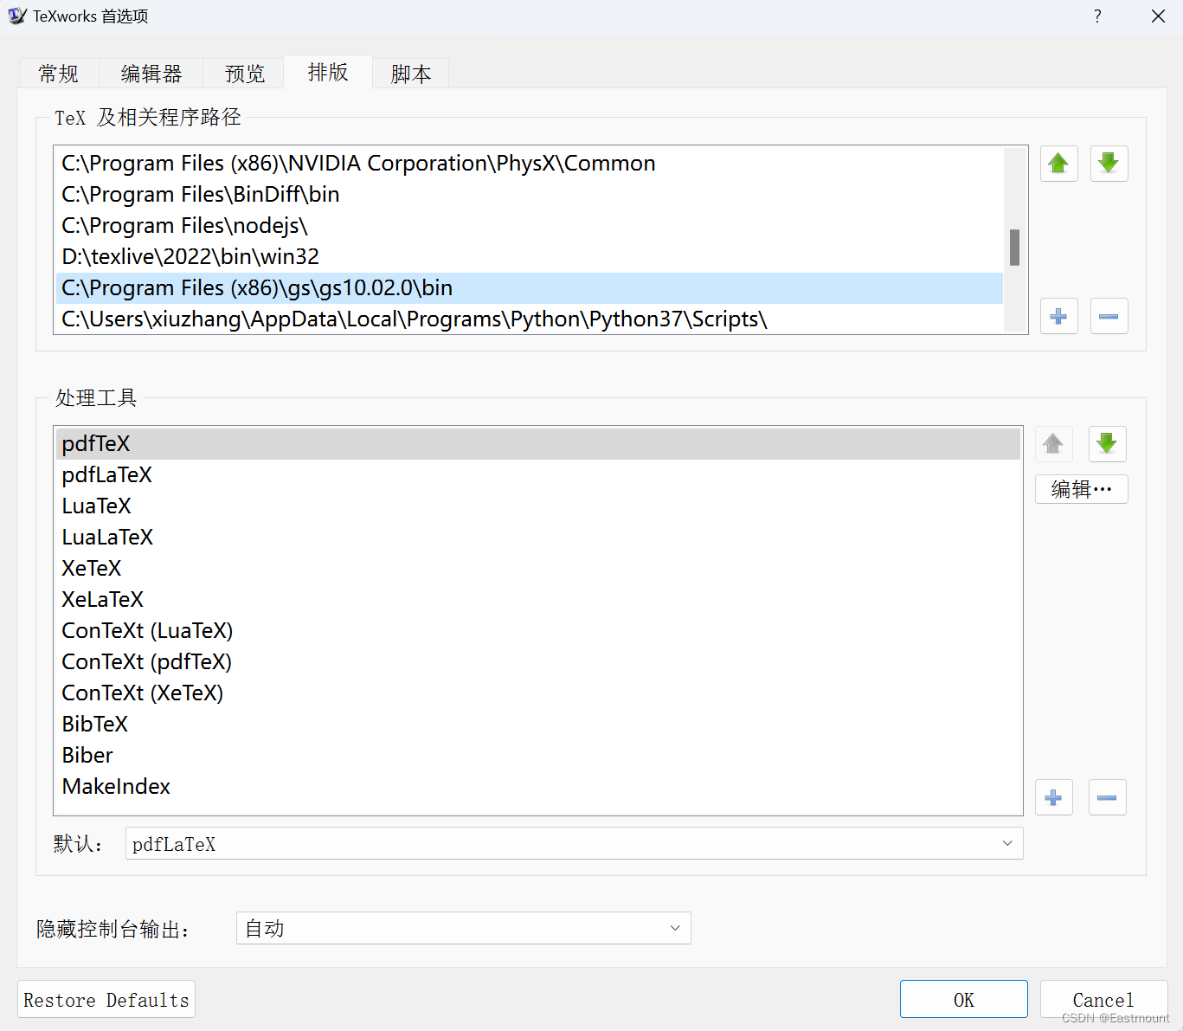Select BibTeX in processing tools list
Screen dimensions: 1183x1031
[x=538, y=724]
